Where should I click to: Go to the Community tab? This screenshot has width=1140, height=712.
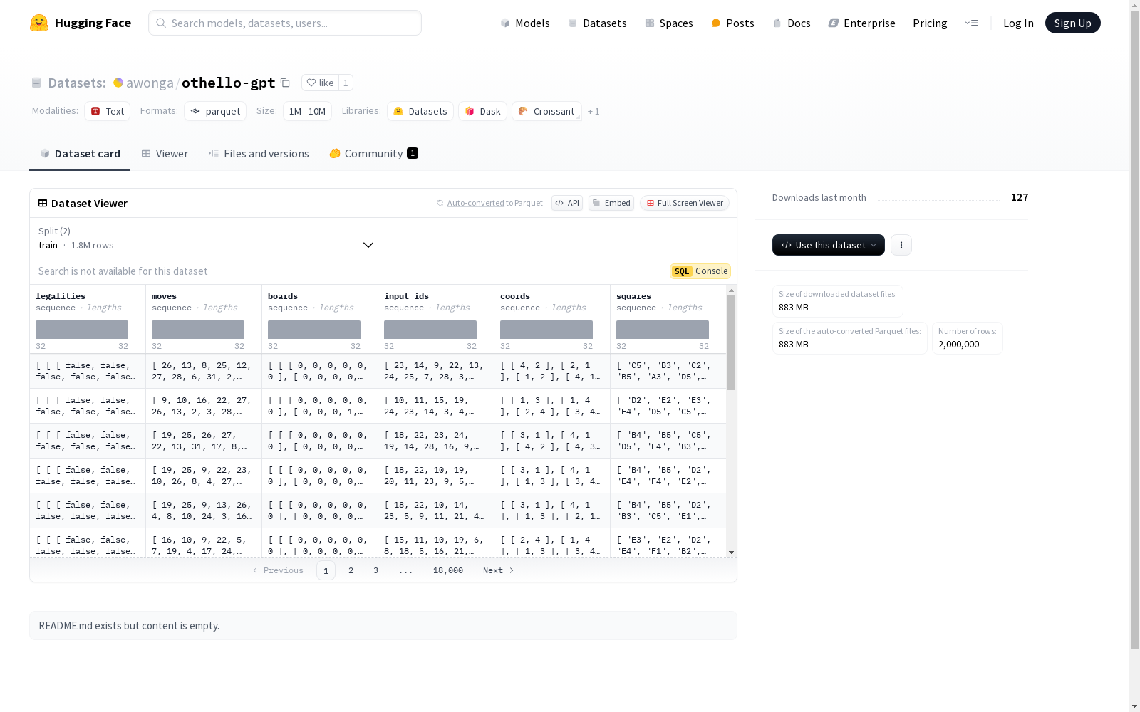pyautogui.click(x=373, y=154)
